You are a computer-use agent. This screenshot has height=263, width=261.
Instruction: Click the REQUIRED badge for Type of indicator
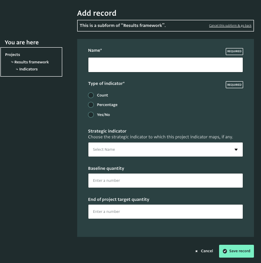coord(234,85)
